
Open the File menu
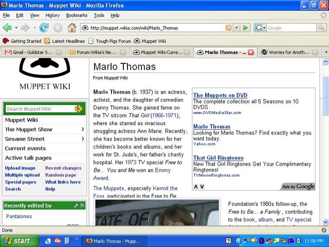[6, 15]
